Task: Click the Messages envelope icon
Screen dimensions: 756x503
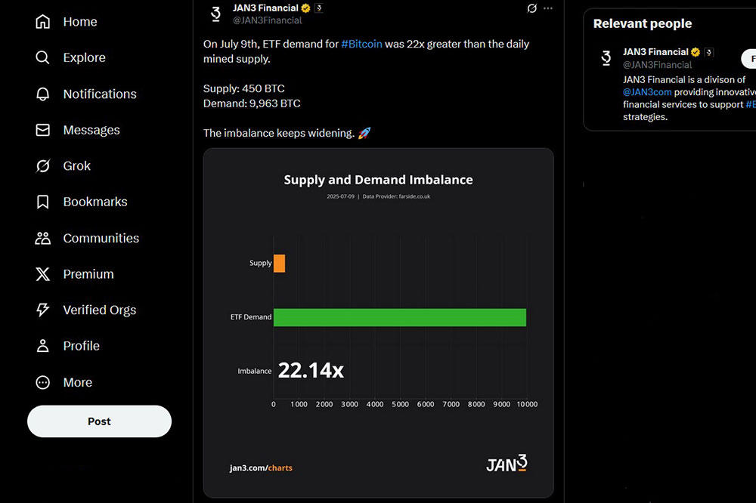Action: (x=42, y=130)
